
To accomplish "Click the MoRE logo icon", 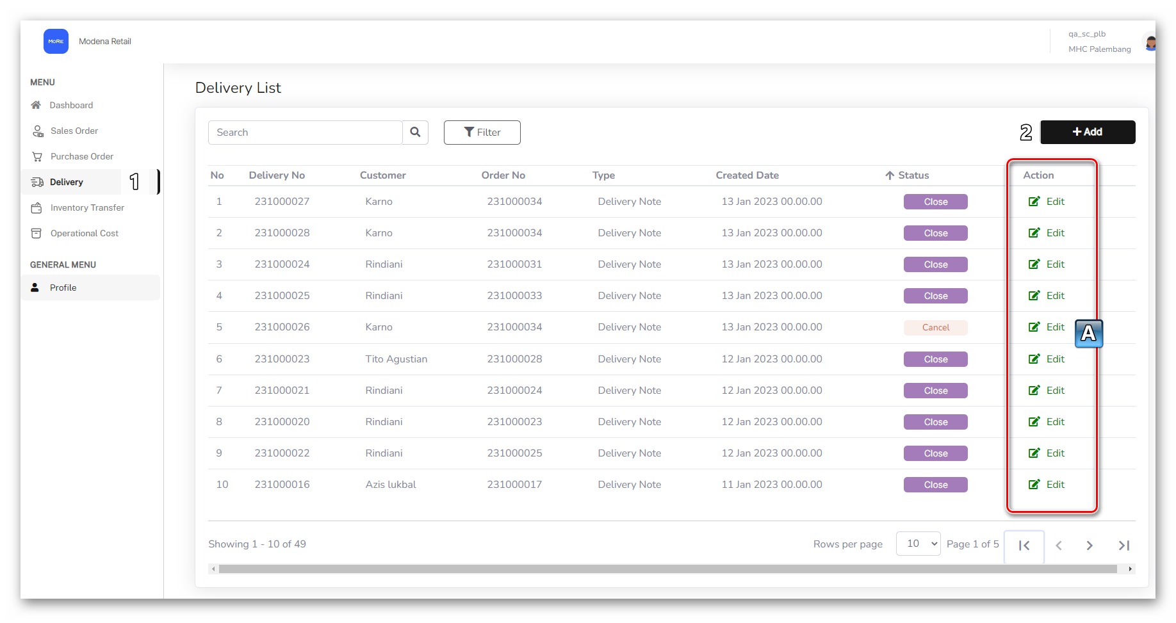I will [56, 42].
